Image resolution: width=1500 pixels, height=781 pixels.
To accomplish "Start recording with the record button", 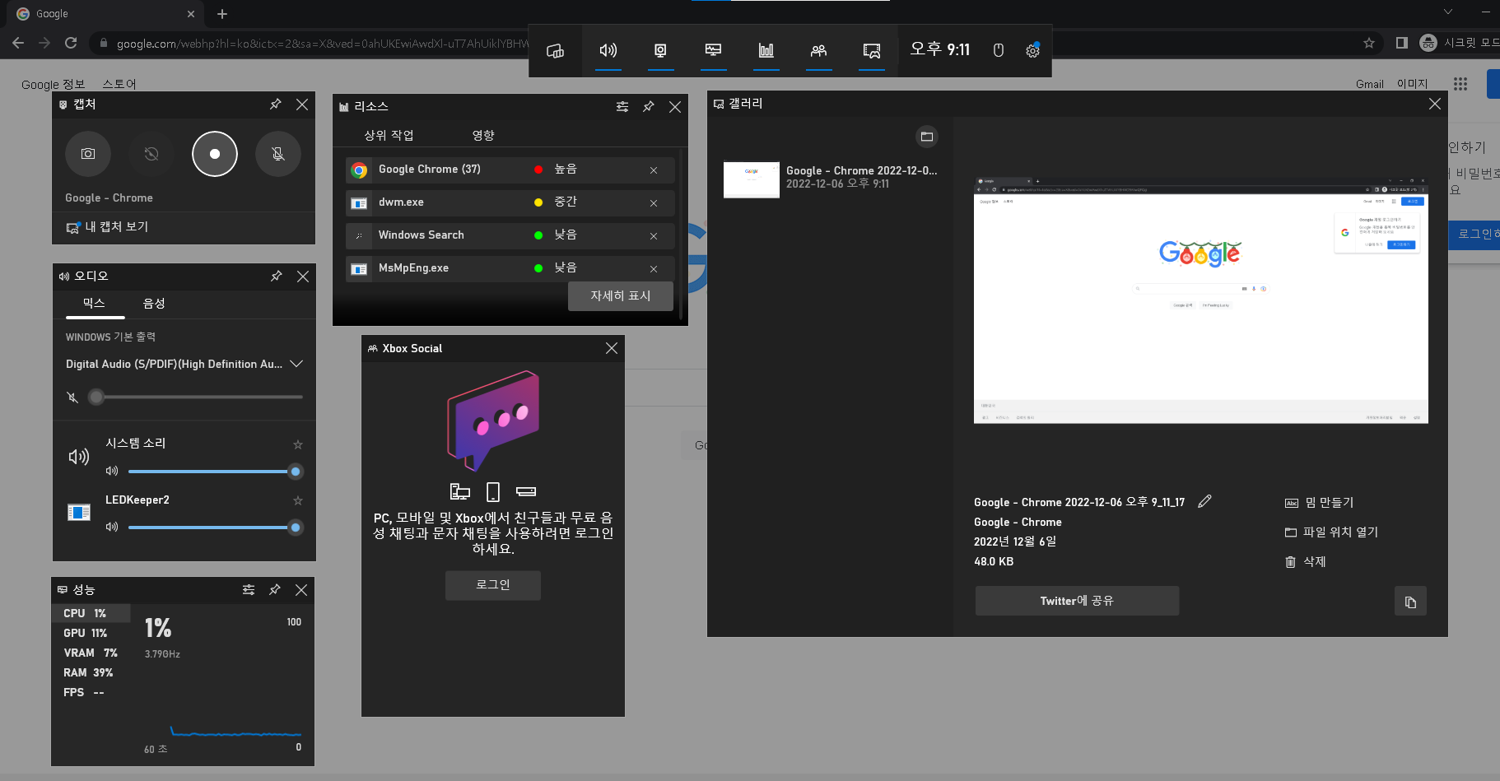I will click(x=215, y=154).
